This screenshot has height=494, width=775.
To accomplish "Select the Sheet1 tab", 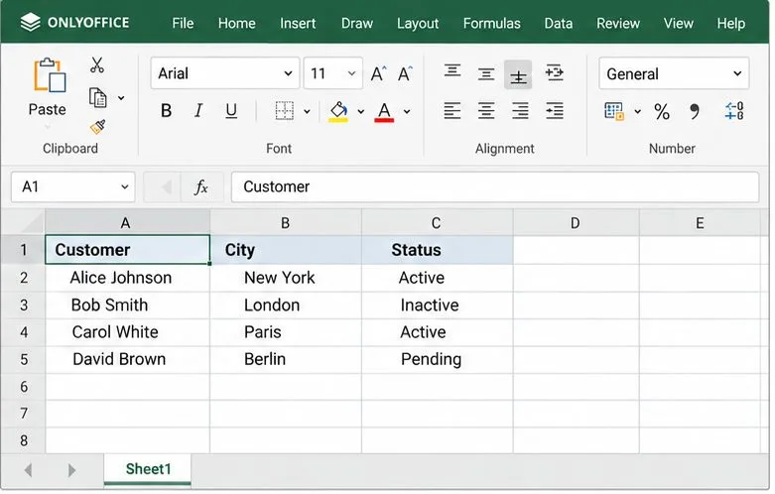I will click(148, 469).
